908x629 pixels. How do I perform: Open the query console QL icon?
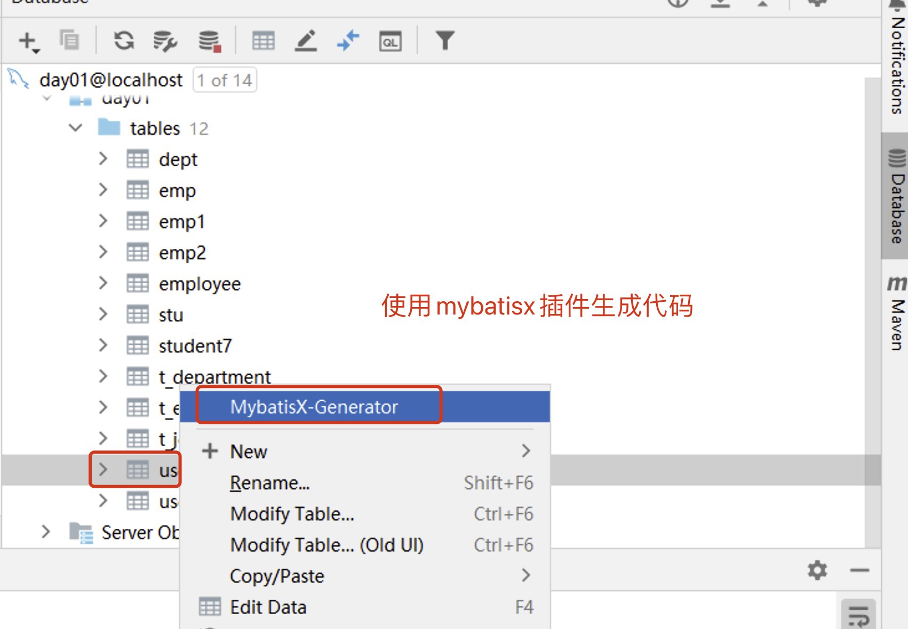[391, 41]
